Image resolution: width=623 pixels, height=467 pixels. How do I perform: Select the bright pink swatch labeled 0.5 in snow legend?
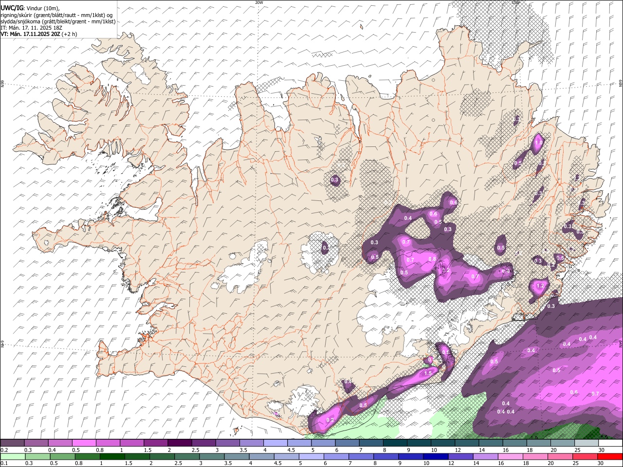coord(84,443)
